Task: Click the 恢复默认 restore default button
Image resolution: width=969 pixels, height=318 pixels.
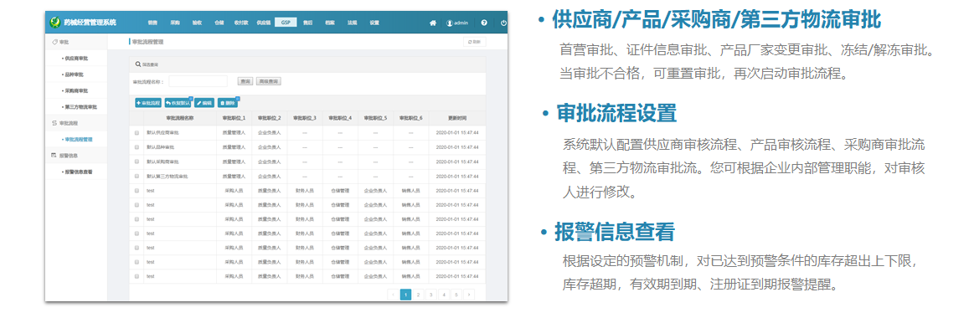Action: [178, 102]
